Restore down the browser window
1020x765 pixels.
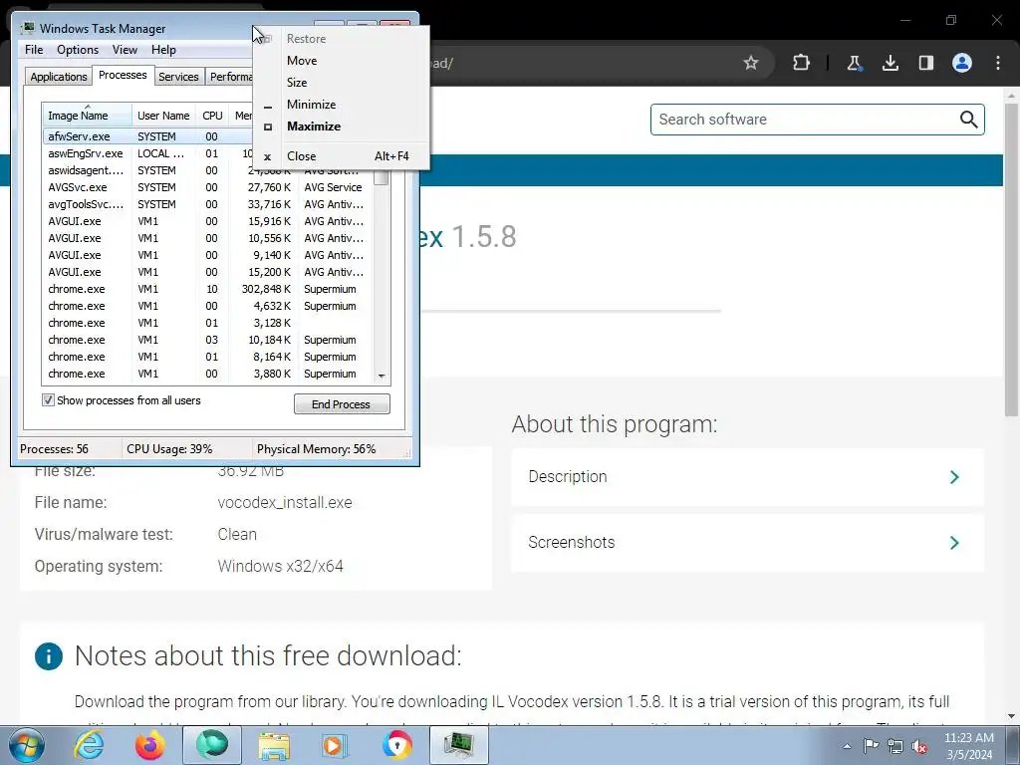(951, 20)
